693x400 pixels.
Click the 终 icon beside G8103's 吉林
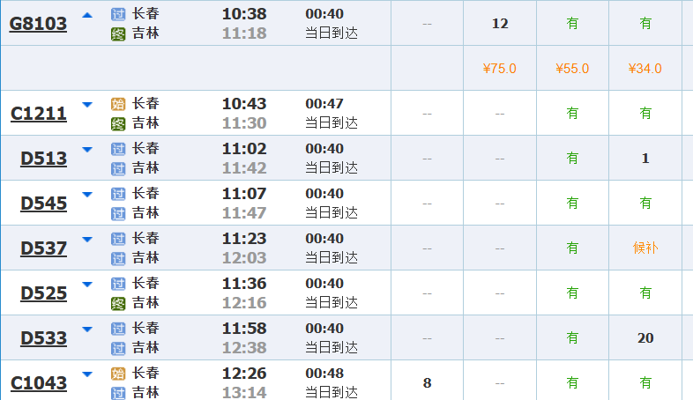118,33
